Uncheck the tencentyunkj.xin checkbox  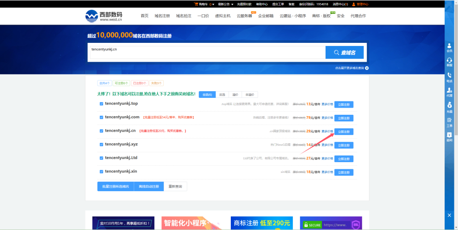pyautogui.click(x=102, y=171)
